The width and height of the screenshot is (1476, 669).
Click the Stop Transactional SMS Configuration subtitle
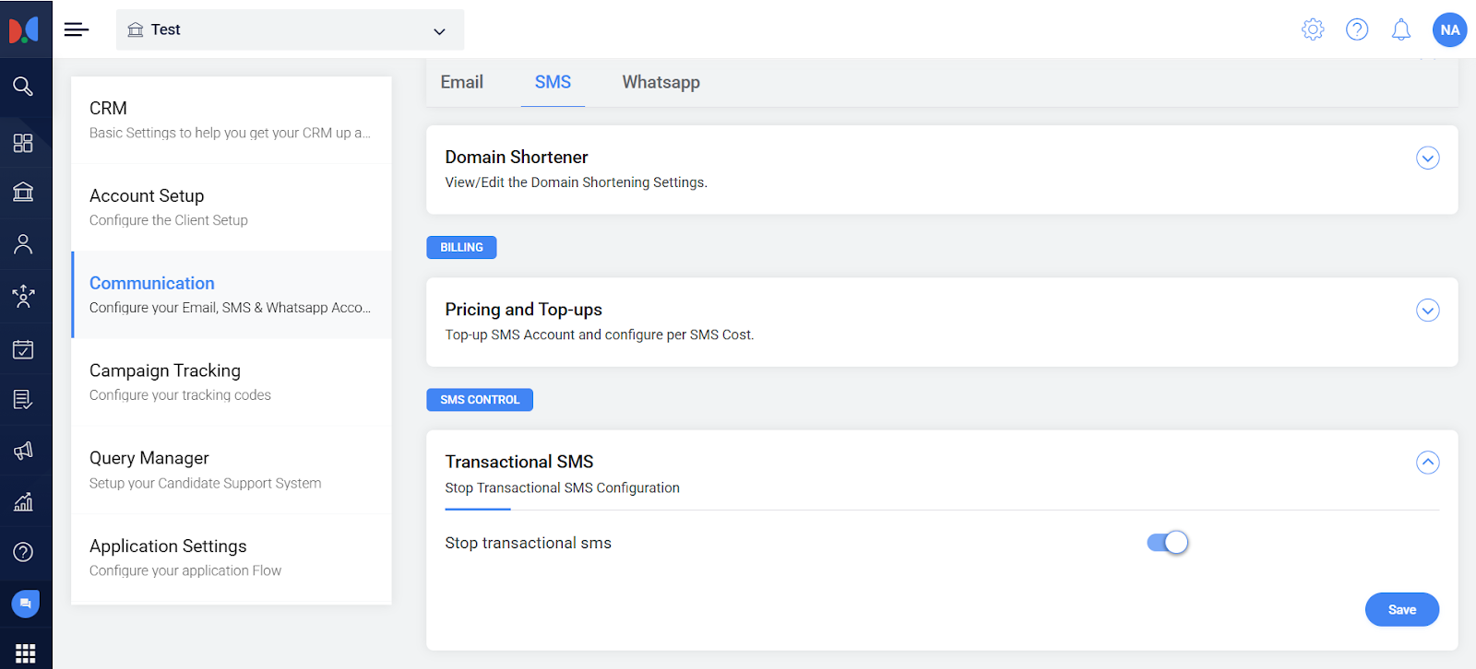point(562,487)
